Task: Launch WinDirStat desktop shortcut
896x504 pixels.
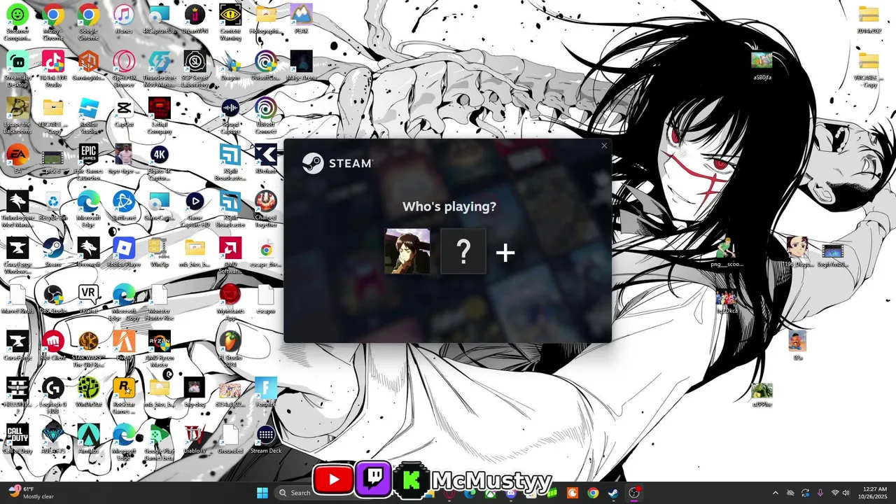Action: pyautogui.click(x=89, y=393)
